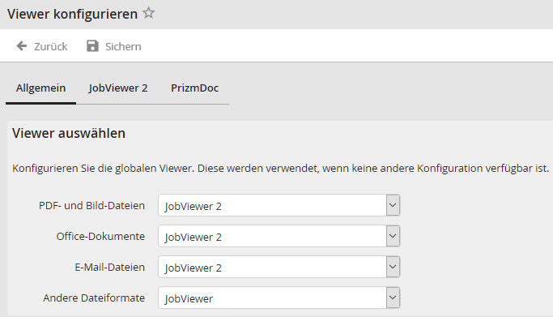Click the 'Andere Dateiformate' label
This screenshot has width=553, height=317.
pos(94,298)
